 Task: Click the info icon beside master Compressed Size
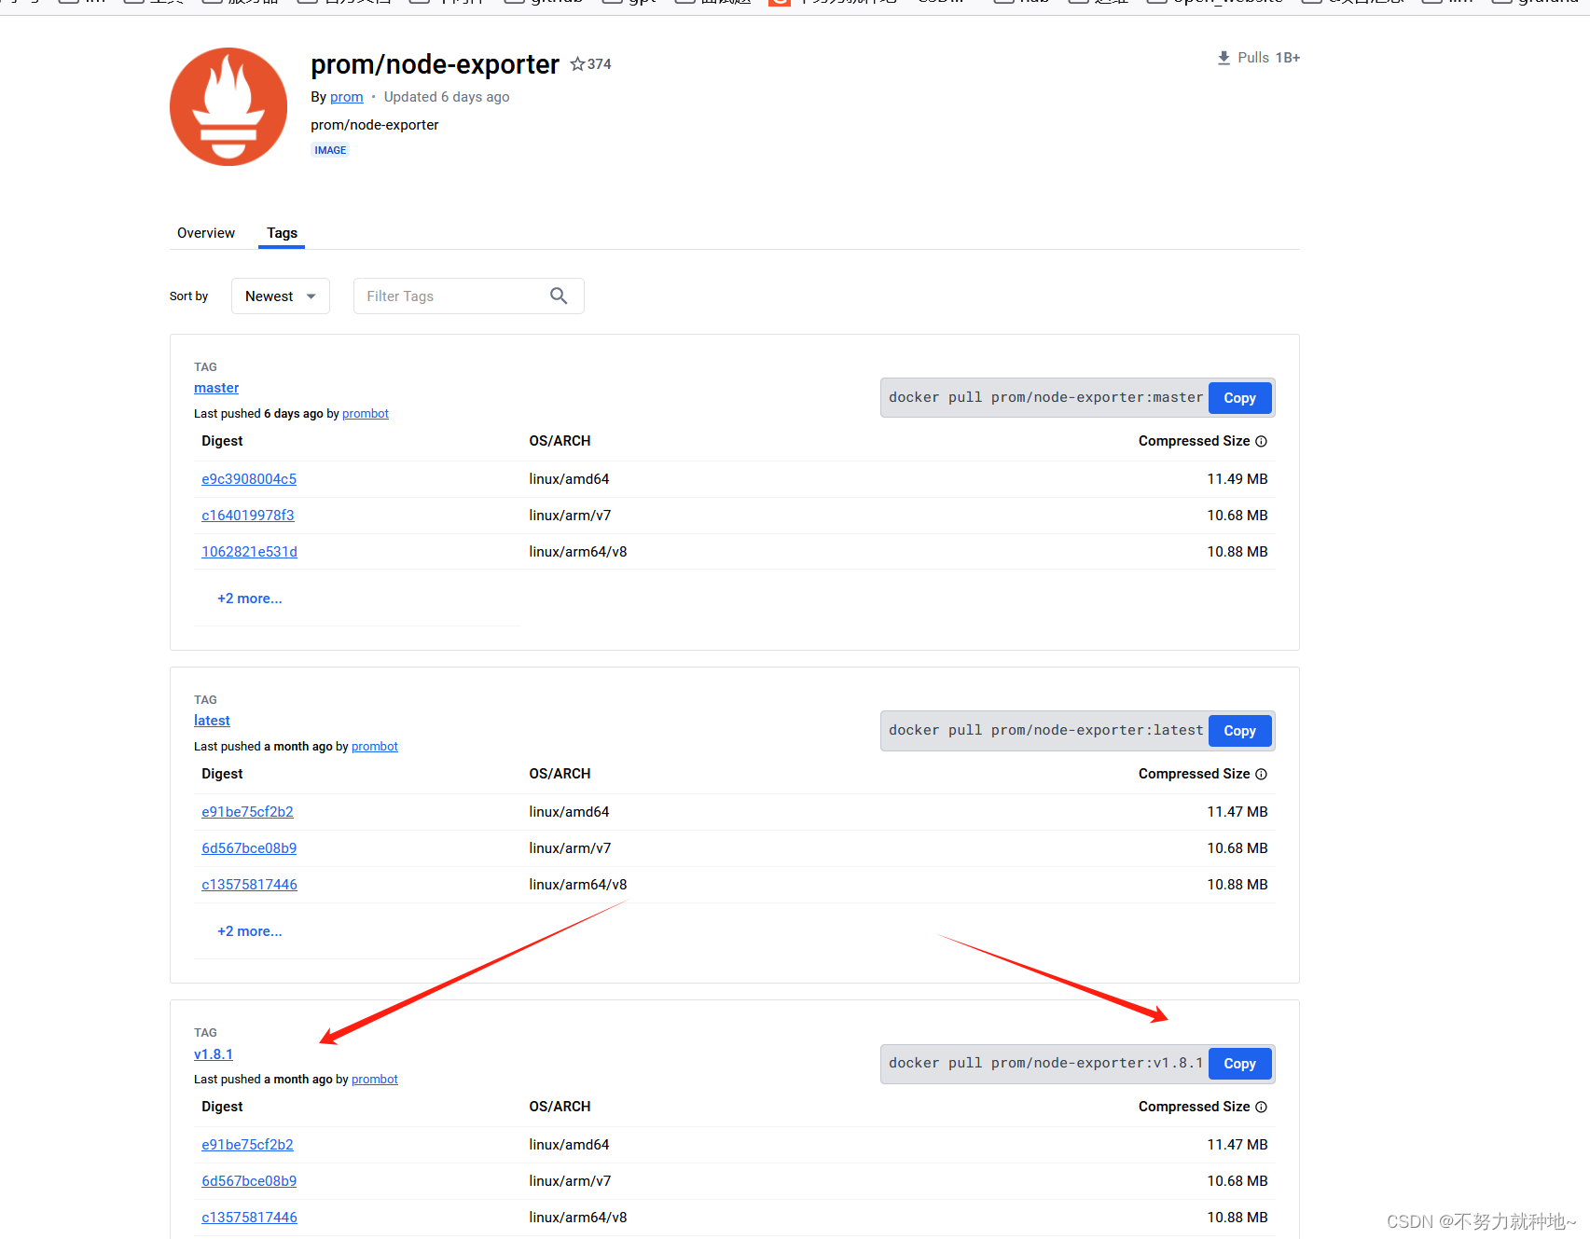pos(1261,441)
